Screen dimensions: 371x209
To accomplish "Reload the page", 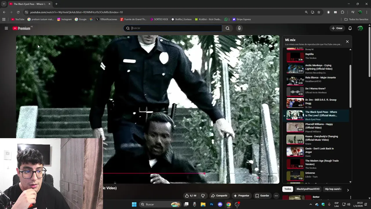I will 18,12.
